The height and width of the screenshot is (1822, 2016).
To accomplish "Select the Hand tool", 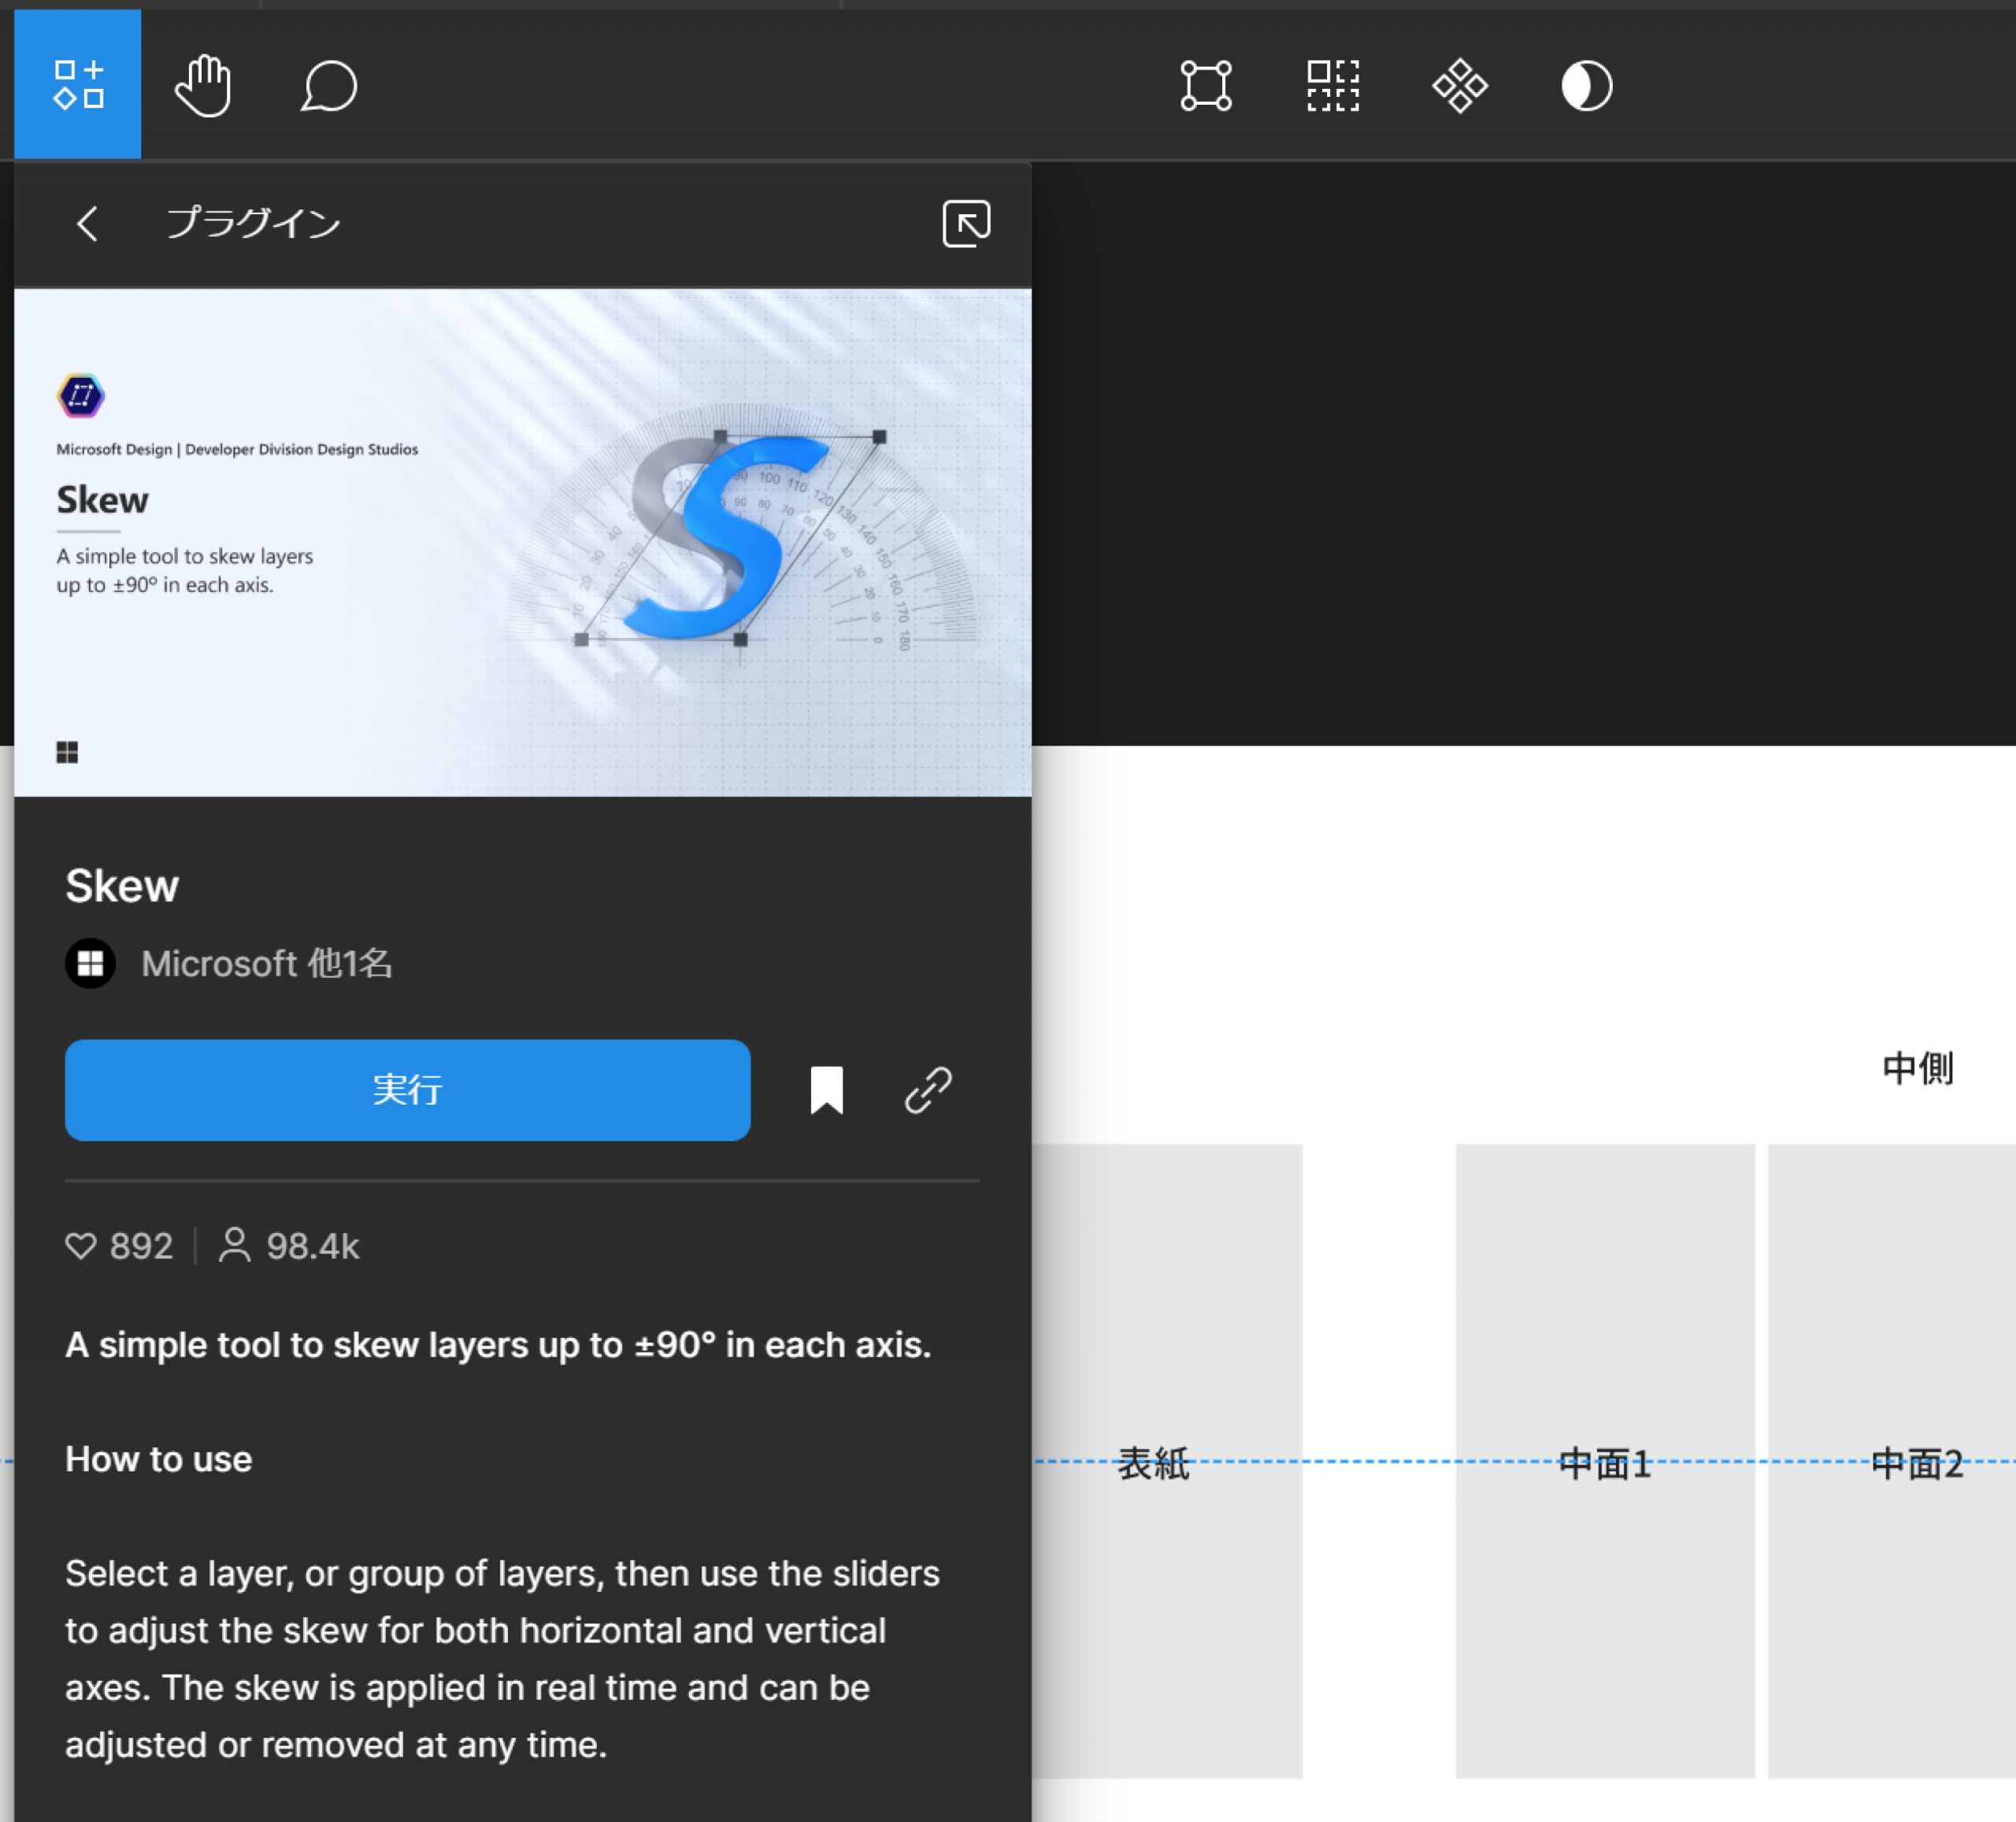I will [x=203, y=86].
